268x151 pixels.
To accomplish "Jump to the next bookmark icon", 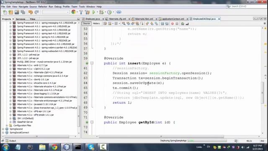I will (x=152, y=23).
